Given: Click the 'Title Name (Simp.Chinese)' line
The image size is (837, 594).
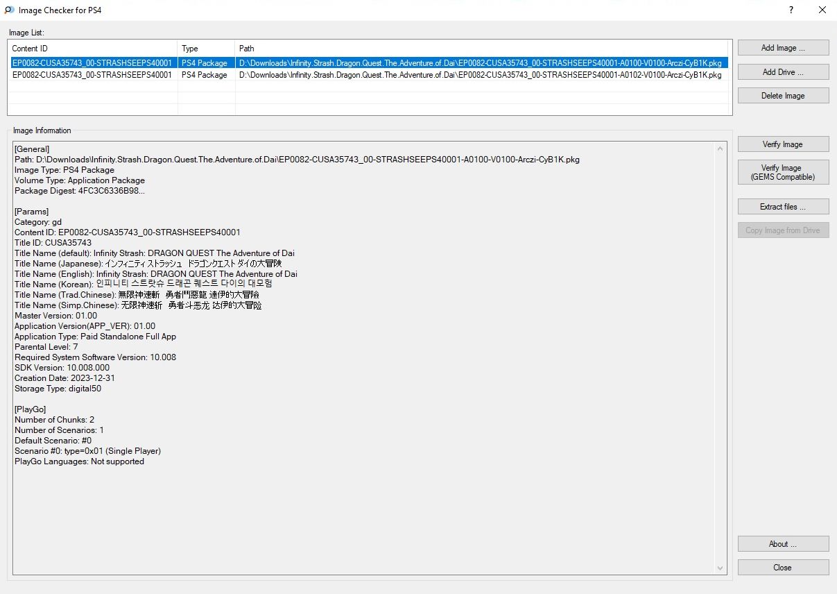Looking at the screenshot, I should (x=138, y=305).
